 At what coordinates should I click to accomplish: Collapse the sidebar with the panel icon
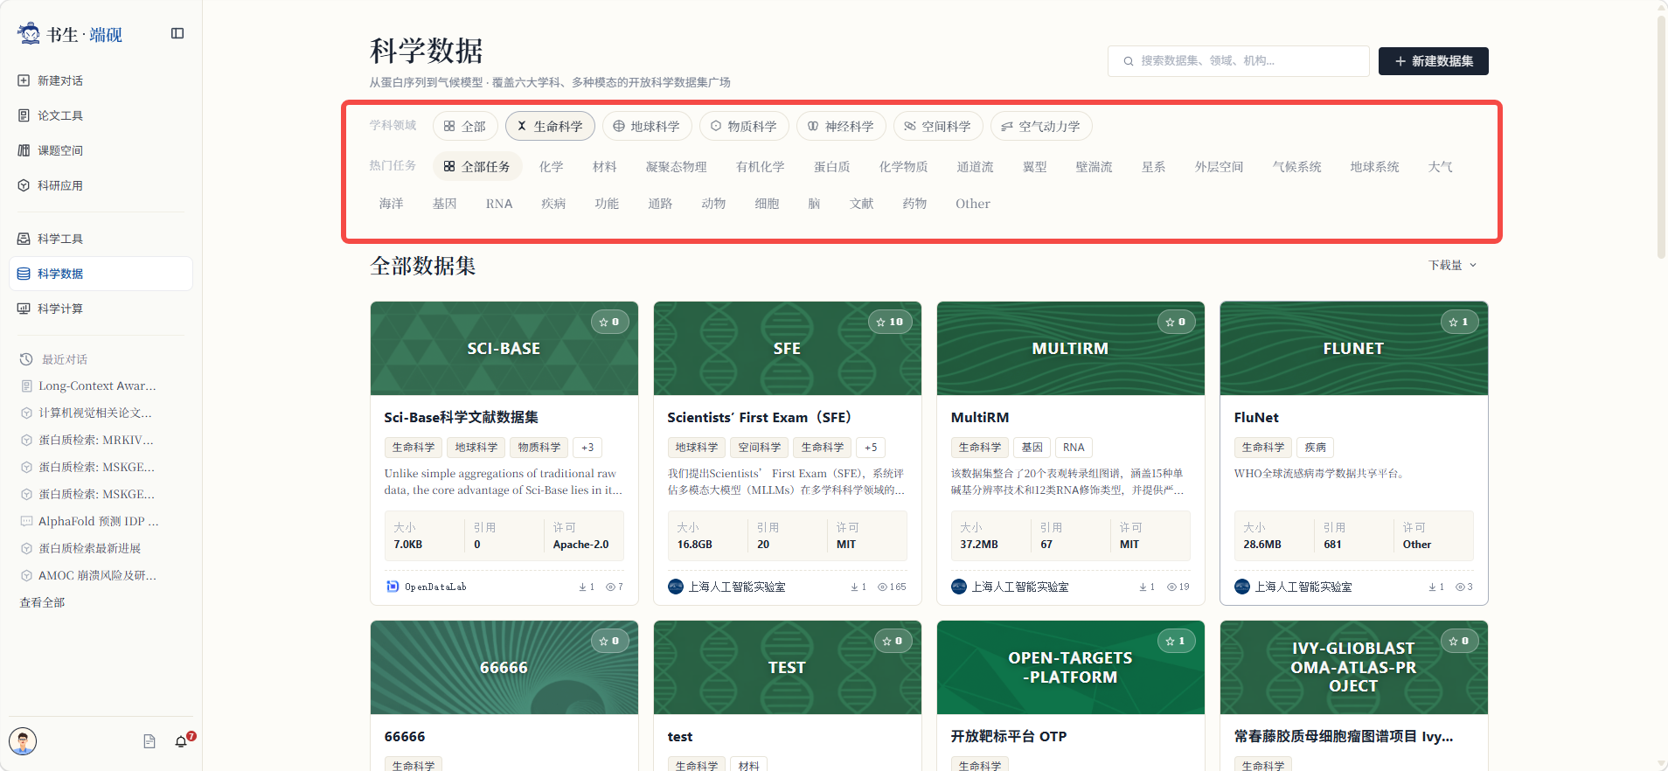177,33
